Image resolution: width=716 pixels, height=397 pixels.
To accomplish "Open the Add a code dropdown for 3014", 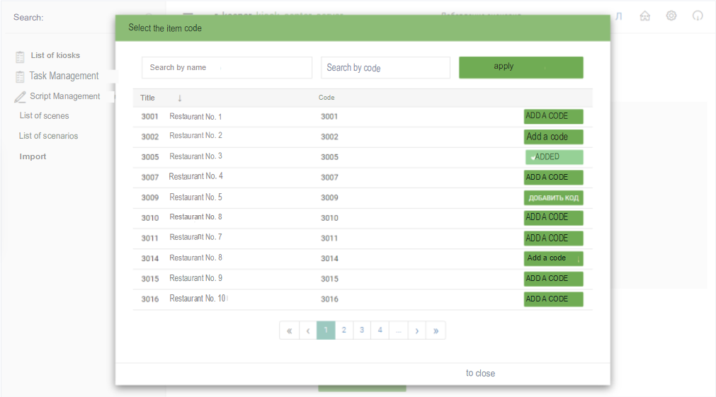I will tap(578, 259).
